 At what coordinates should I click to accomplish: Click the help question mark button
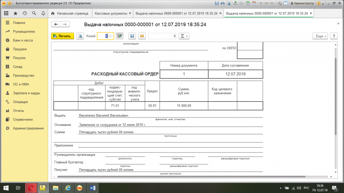click(333, 36)
